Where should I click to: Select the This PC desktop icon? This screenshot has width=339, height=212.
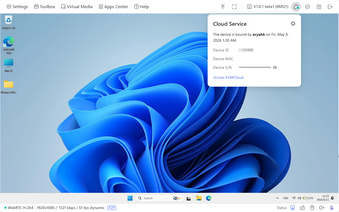tap(8, 66)
